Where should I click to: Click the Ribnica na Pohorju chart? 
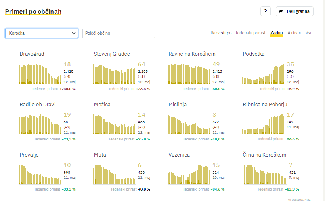tap(263, 124)
